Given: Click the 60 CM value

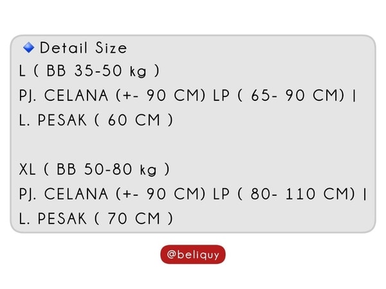Looking at the screenshot, I should (134, 120).
